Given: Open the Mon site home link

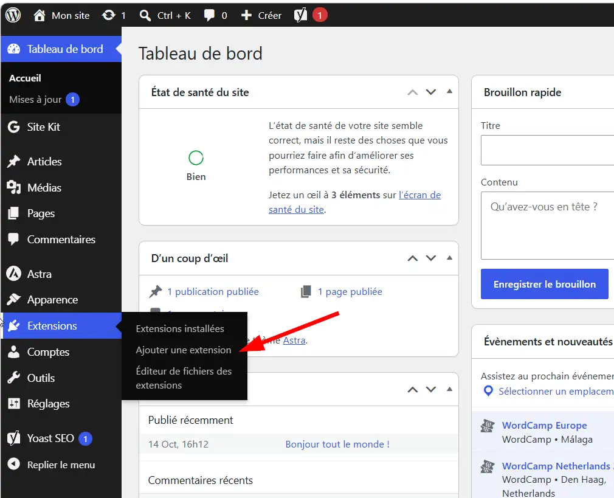Looking at the screenshot, I should [61, 15].
